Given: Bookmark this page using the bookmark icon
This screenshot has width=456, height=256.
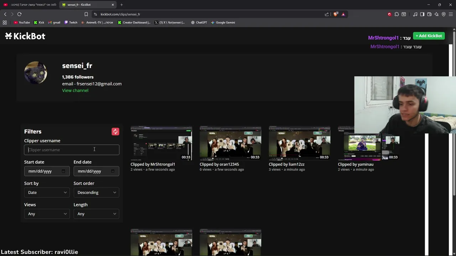Looking at the screenshot, I should coord(86,14).
